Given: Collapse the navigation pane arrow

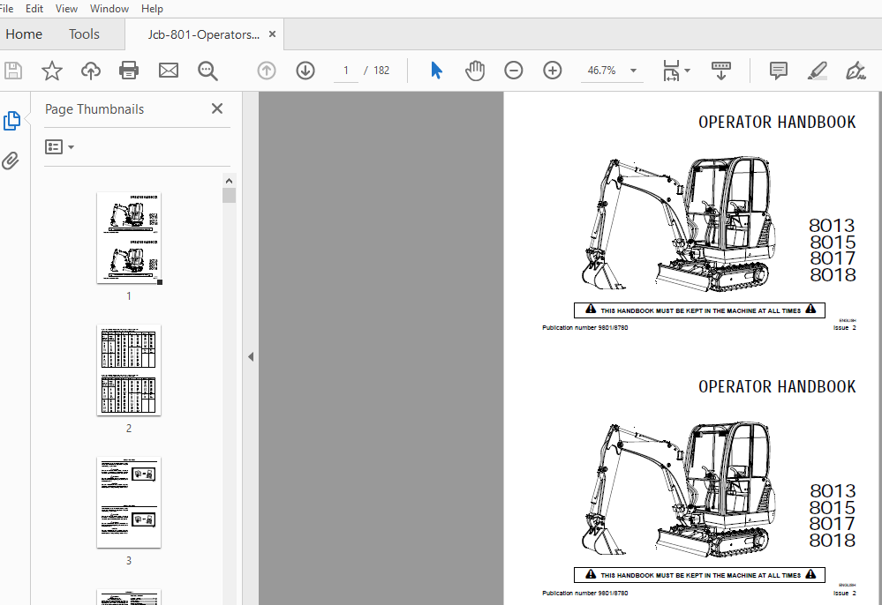Looking at the screenshot, I should click(x=251, y=356).
